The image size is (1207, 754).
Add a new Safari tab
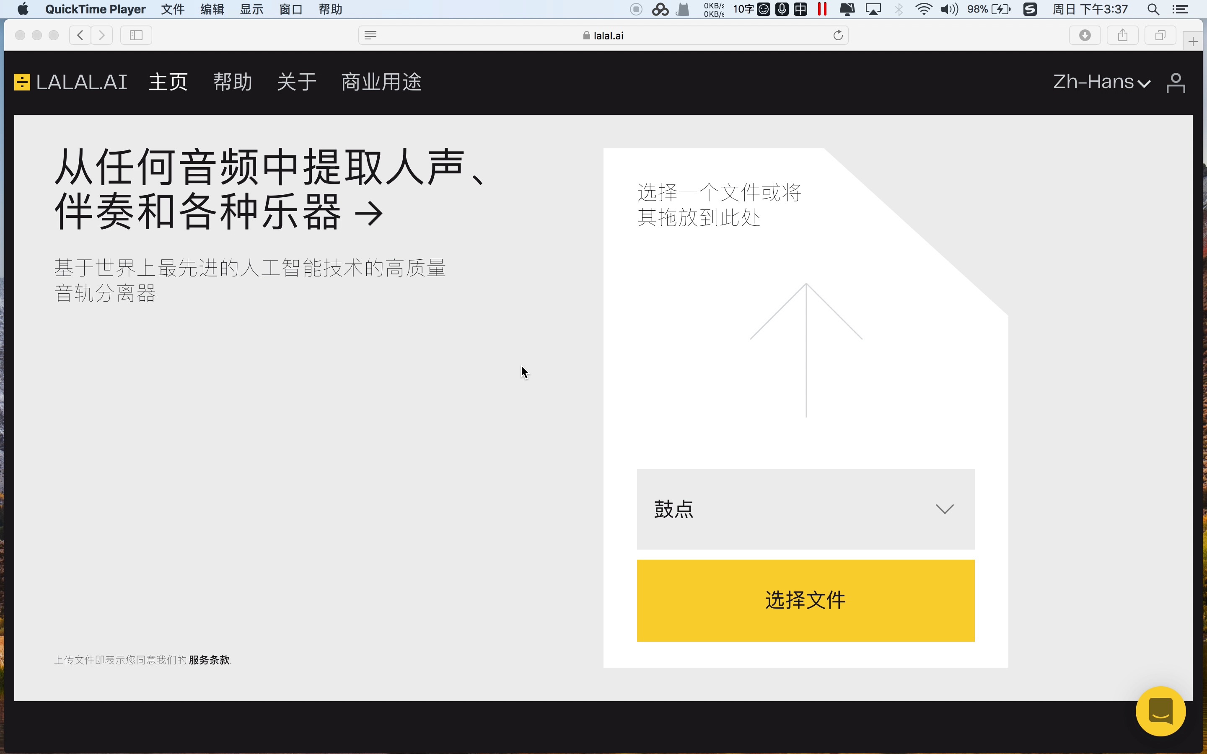[1193, 41]
